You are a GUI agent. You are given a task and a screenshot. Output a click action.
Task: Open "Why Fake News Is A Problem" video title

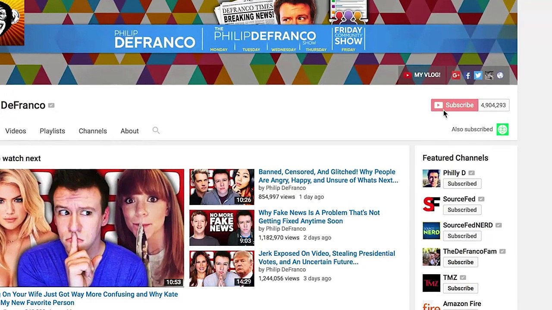[x=319, y=217]
